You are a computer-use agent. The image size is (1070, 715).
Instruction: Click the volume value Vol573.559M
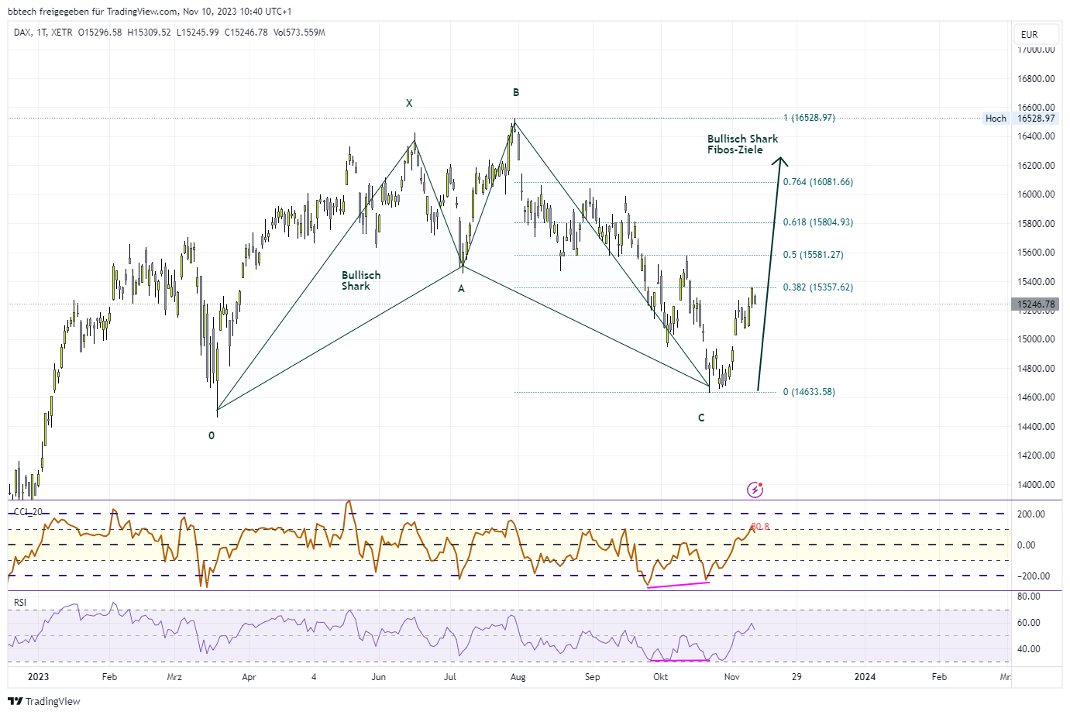tap(299, 33)
